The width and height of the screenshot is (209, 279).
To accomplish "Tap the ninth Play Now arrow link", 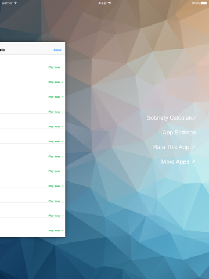I will click(56, 186).
